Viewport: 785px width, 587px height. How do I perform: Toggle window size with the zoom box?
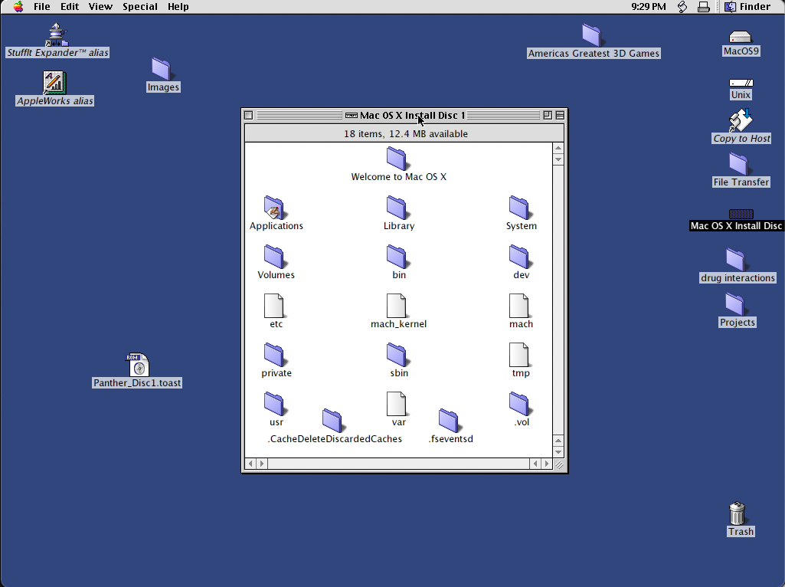point(547,114)
